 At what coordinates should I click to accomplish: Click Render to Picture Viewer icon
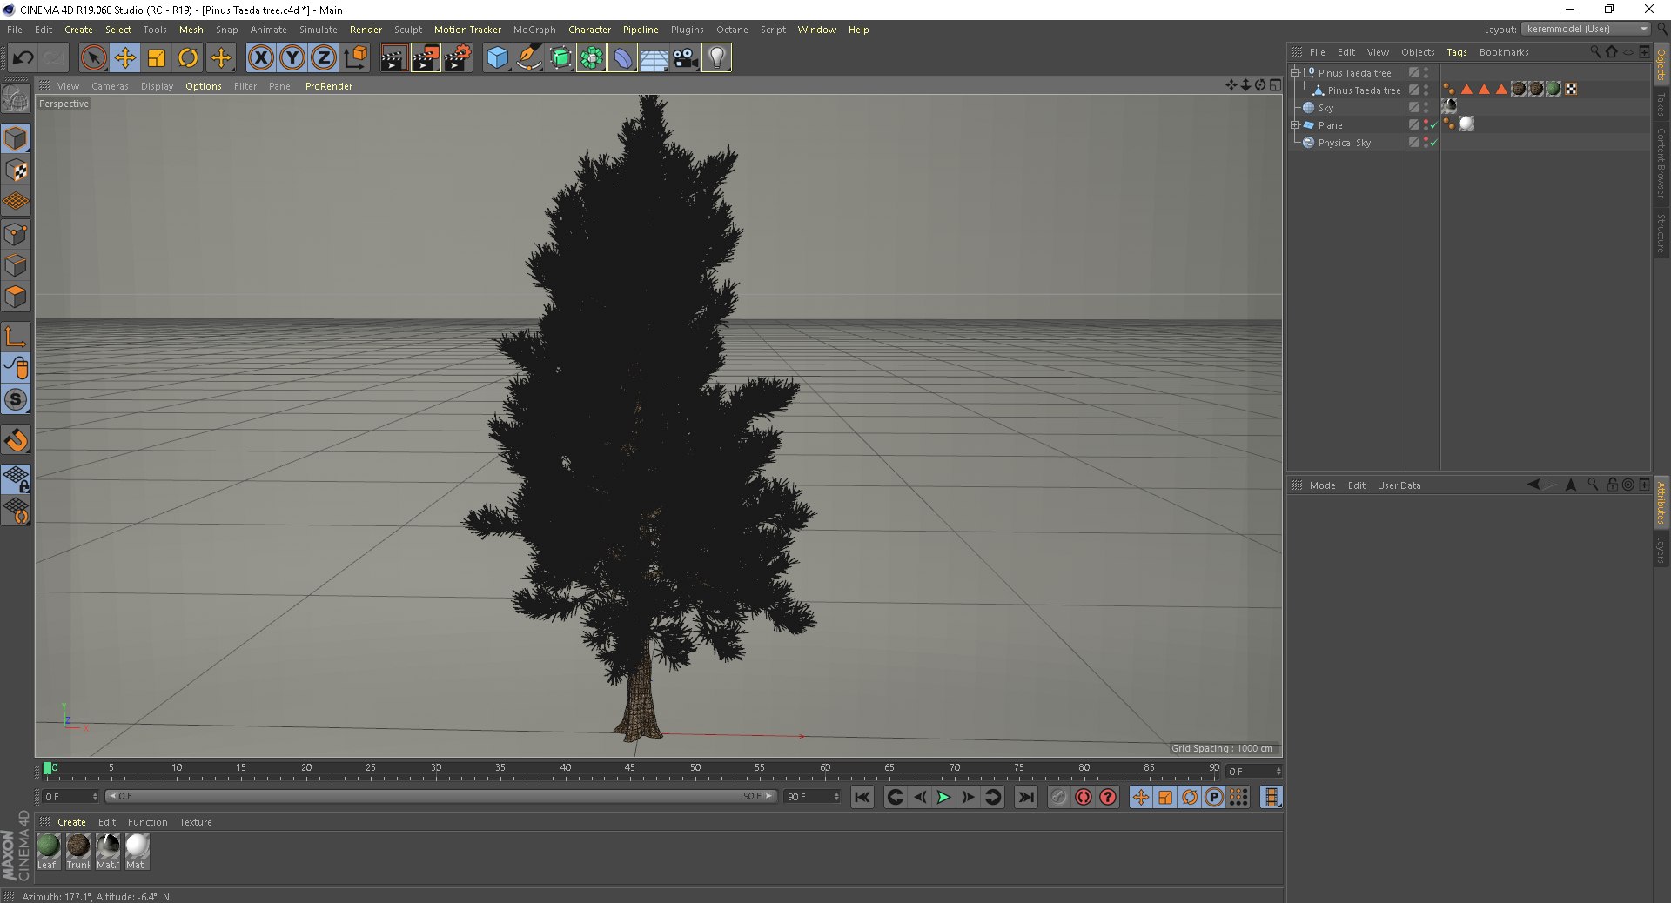426,58
